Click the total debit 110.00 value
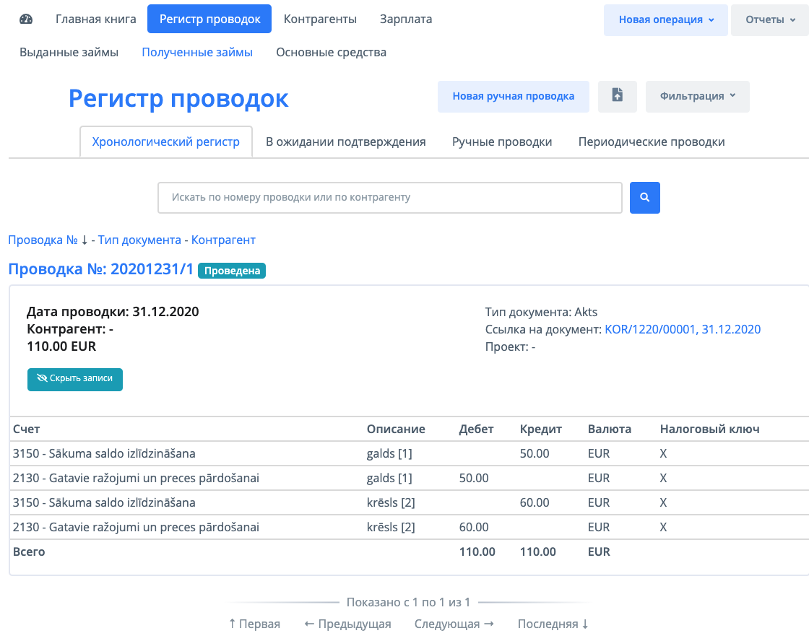 coord(477,551)
